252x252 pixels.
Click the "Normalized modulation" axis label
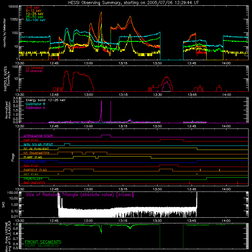8,110
